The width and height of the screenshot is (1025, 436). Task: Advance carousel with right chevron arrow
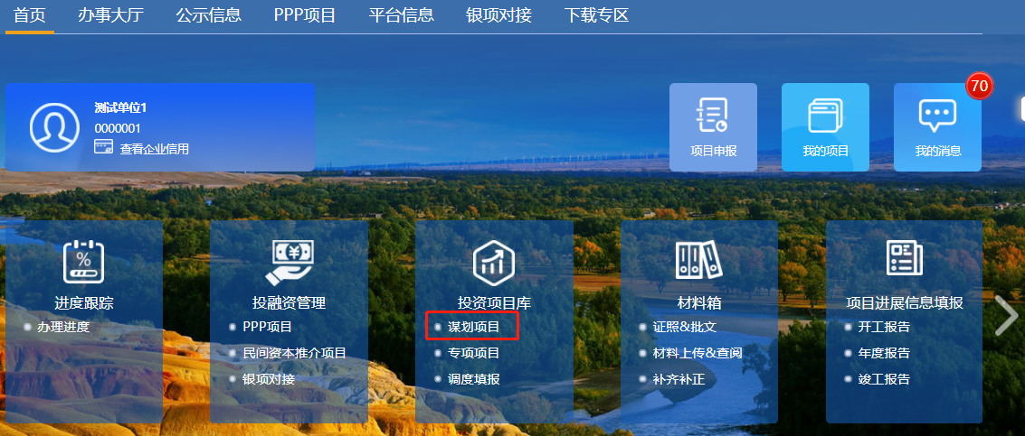(x=1005, y=315)
